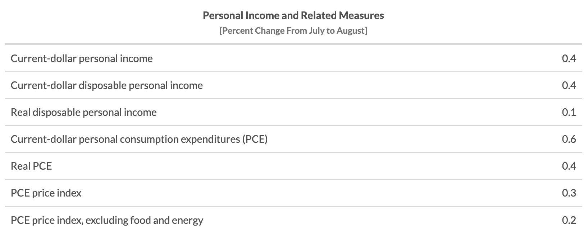The image size is (584, 236).
Task: Click the 0.4 value for Current-dollar disposable income
Action: pyautogui.click(x=569, y=85)
